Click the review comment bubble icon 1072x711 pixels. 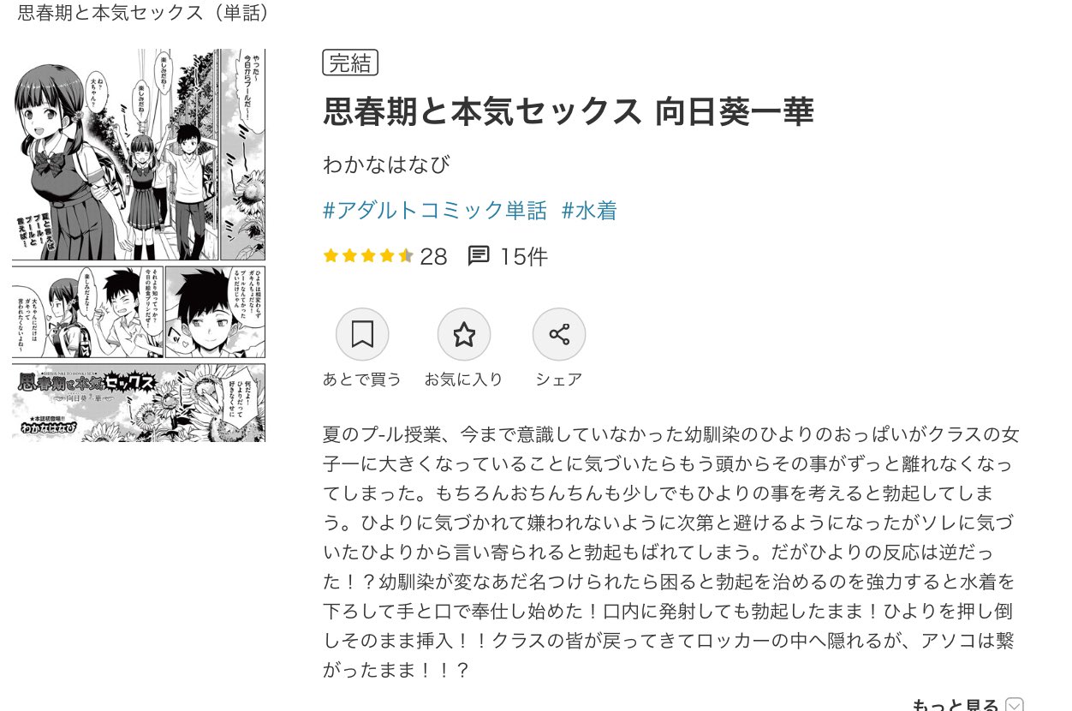479,255
